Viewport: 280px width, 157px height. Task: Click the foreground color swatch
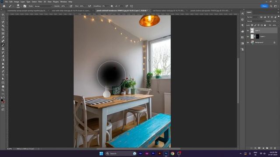tap(2, 100)
